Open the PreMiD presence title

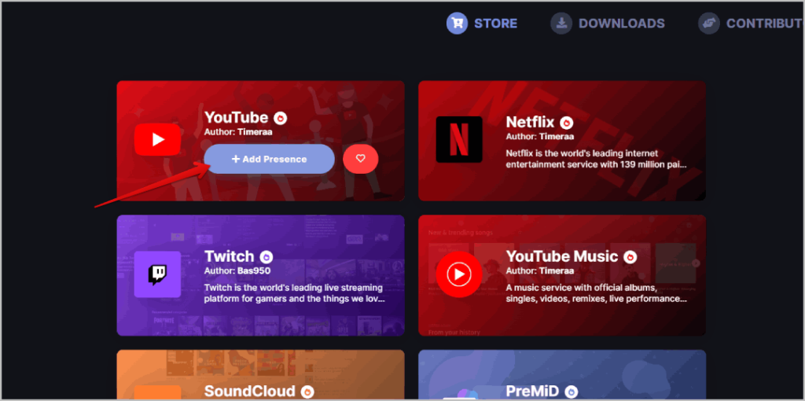[533, 392]
